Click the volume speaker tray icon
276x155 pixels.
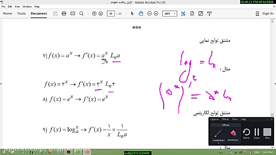point(226,152)
